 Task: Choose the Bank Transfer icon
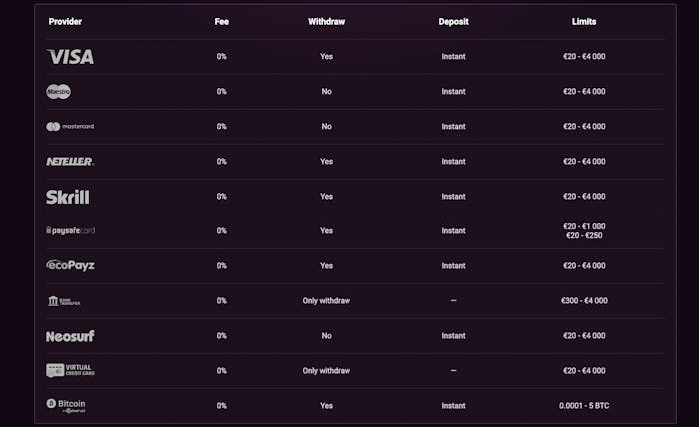point(63,301)
